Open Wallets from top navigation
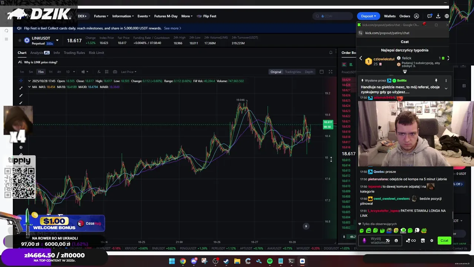The width and height of the screenshot is (474, 267). tap(390, 16)
